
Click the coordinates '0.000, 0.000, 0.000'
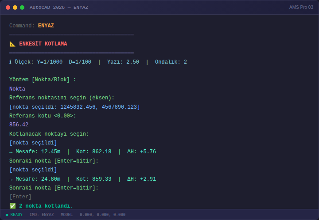pos(102,215)
